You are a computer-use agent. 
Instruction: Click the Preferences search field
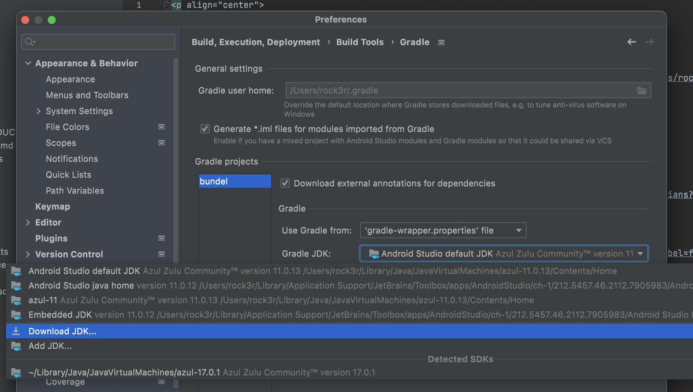[98, 42]
